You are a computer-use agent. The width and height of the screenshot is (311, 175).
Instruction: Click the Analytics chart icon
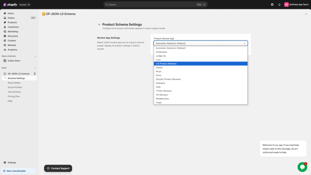(5, 50)
